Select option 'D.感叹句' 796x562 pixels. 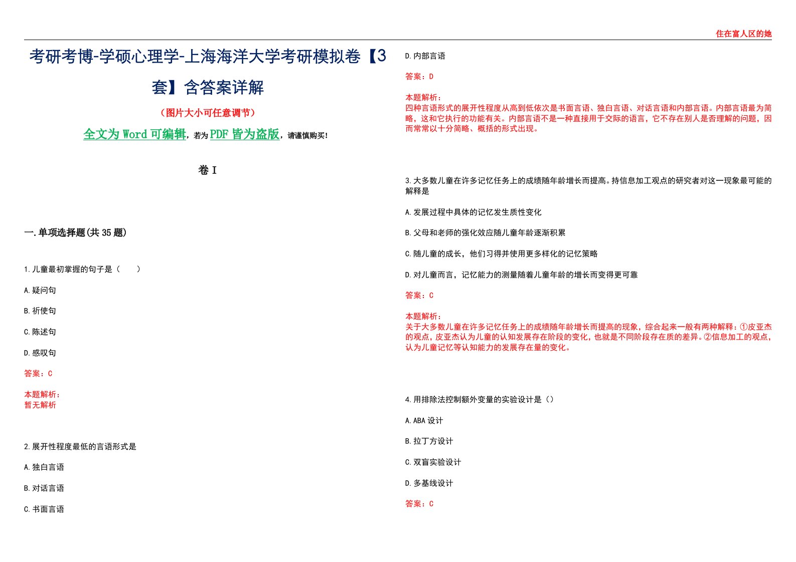(40, 353)
